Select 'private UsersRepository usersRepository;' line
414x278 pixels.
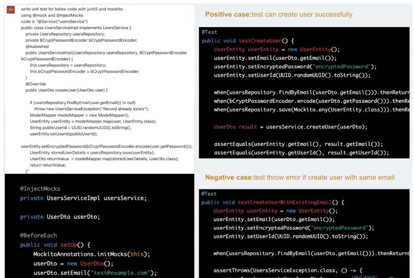65,34
